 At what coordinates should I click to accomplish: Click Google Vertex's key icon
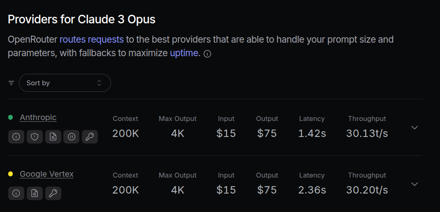click(53, 193)
